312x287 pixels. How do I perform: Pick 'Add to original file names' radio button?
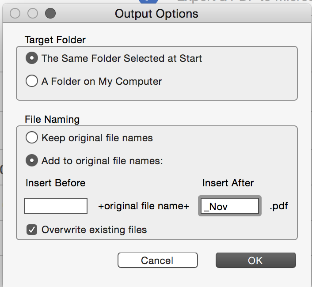click(32, 160)
